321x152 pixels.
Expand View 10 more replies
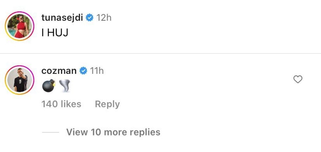113,132
